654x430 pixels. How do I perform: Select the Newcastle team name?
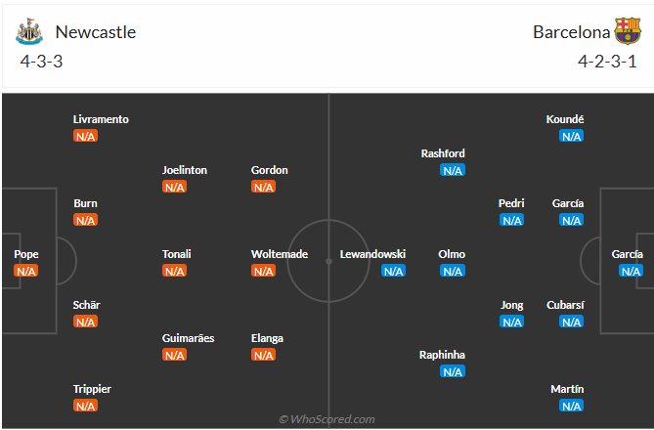[96, 31]
